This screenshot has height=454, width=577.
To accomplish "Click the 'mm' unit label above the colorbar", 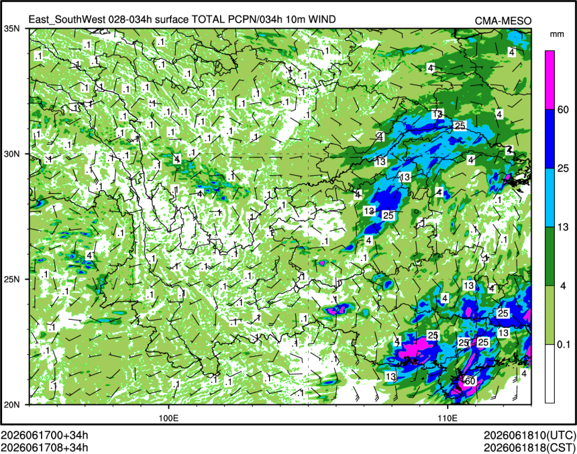I will coord(557,35).
